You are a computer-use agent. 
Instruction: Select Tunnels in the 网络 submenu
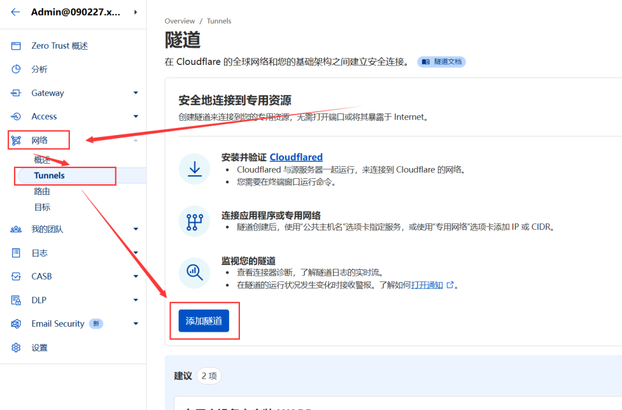pyautogui.click(x=49, y=175)
